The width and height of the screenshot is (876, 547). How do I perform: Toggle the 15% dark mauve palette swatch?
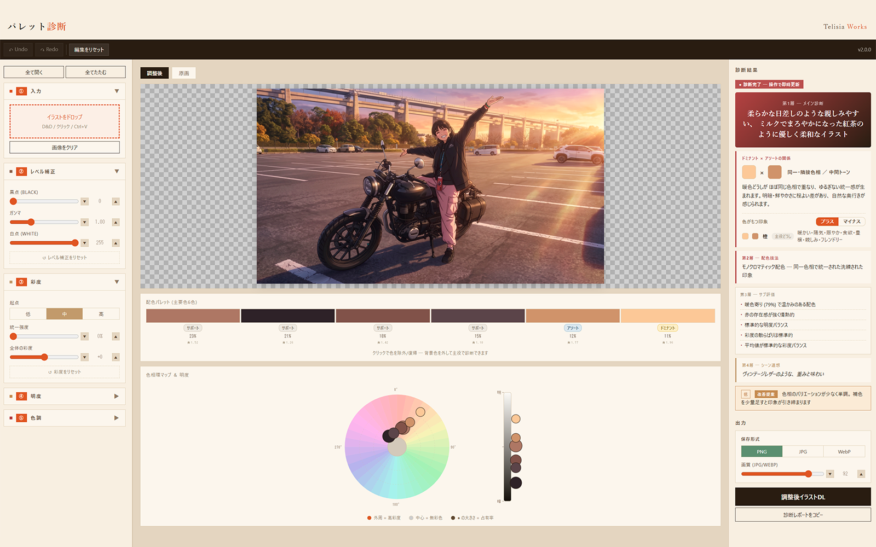pos(478,316)
